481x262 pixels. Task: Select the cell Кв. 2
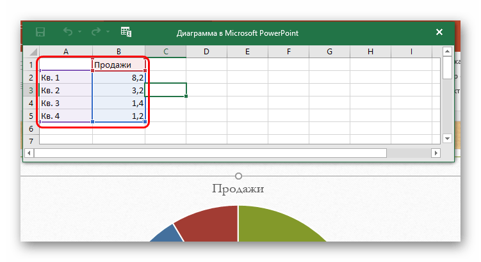click(x=66, y=90)
